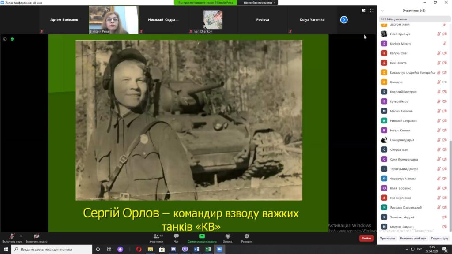Select participant Ковальчук Андрейка Канарейка
Viewport: 452px width, 254px height.
pyautogui.click(x=414, y=73)
